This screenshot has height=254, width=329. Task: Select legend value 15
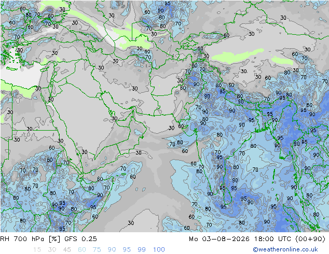coord(37,250)
